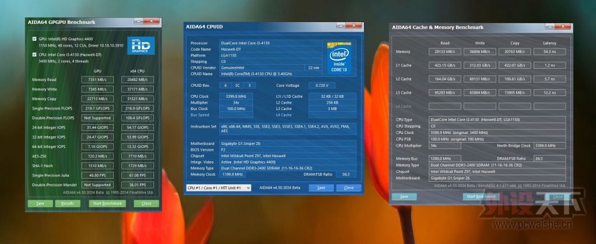Click Code Name field Haswell-DT
The image size is (596, 244).
271,49
